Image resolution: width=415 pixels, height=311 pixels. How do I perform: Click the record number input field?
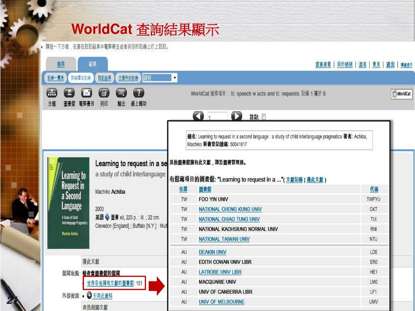tap(217, 117)
